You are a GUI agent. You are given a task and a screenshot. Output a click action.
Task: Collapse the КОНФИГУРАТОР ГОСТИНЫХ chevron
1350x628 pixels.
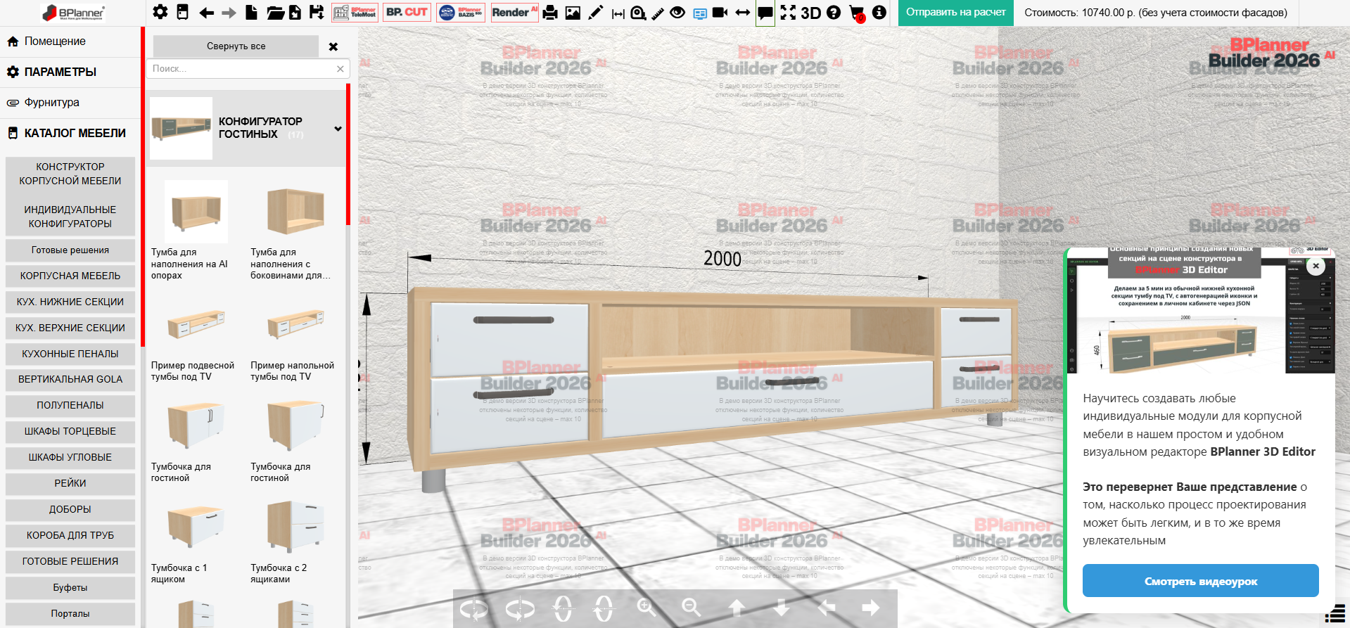(x=338, y=129)
